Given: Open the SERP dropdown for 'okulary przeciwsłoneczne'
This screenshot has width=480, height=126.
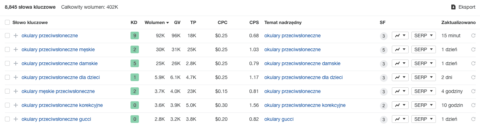Looking at the screenshot, I should pos(423,36).
